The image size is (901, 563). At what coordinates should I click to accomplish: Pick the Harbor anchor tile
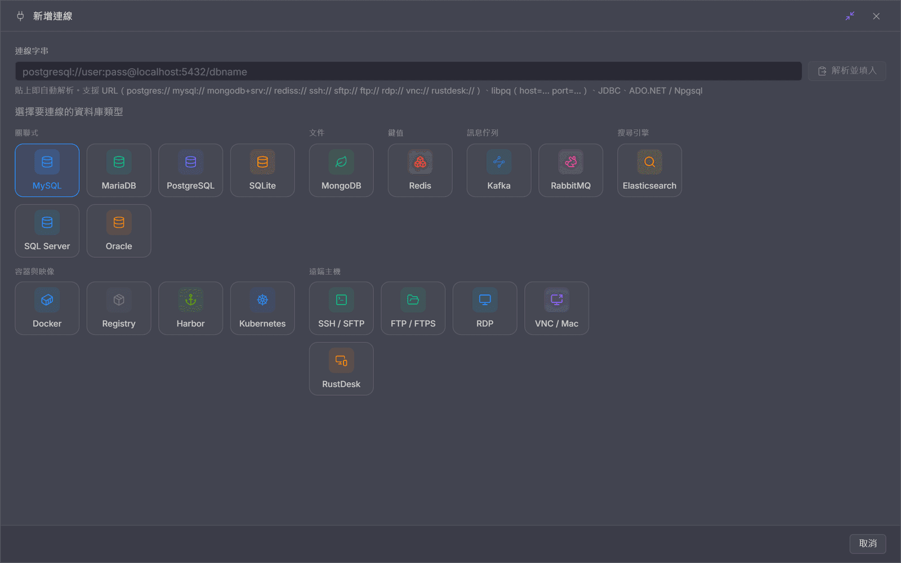(x=191, y=308)
